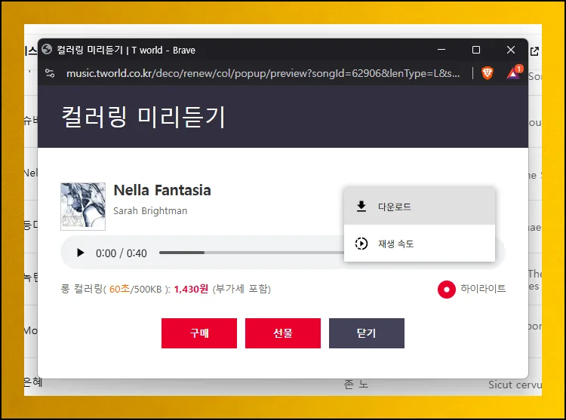Screen dimensions: 566x420
Task: Choose 다운로드 from the audio menu
Action: [x=420, y=207]
